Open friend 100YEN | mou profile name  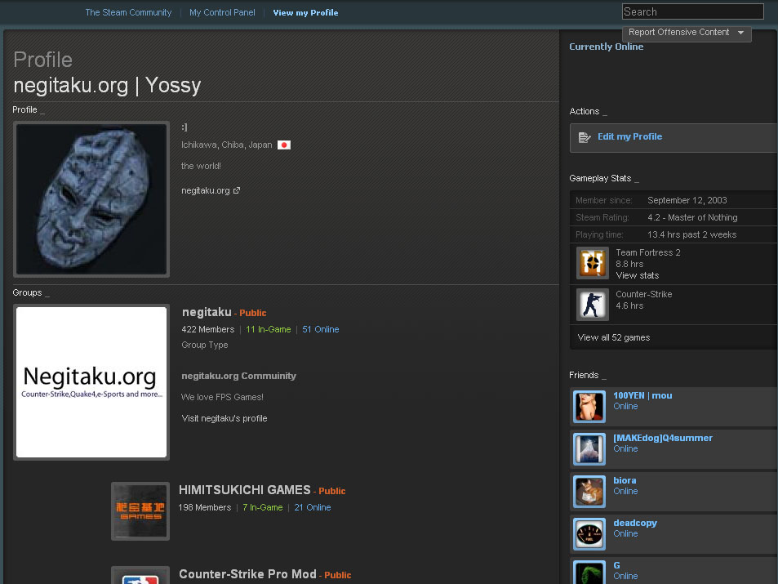point(642,395)
